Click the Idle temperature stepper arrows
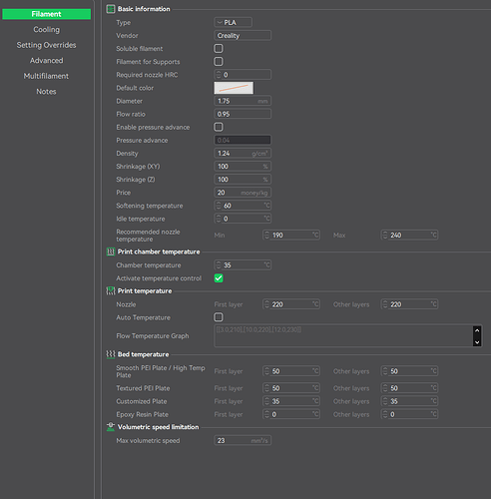Image resolution: width=491 pixels, height=499 pixels. click(219, 219)
